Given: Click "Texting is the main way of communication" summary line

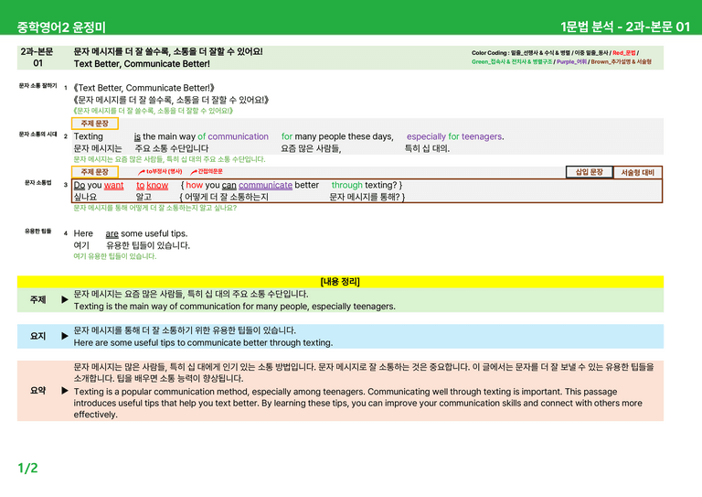Looking at the screenshot, I should point(235,307).
